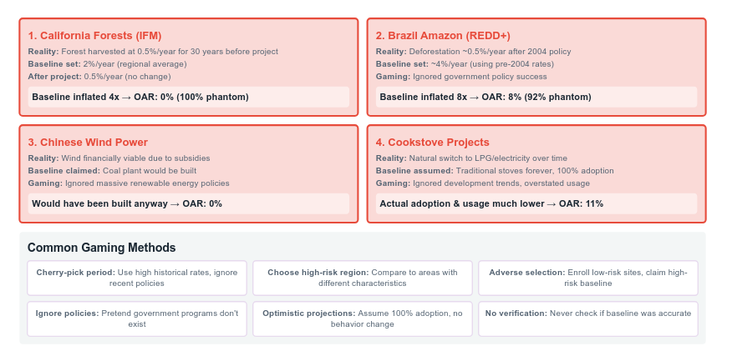Select 'Would have been built anyway' result box
This screenshot has height=351, width=732.
point(189,203)
